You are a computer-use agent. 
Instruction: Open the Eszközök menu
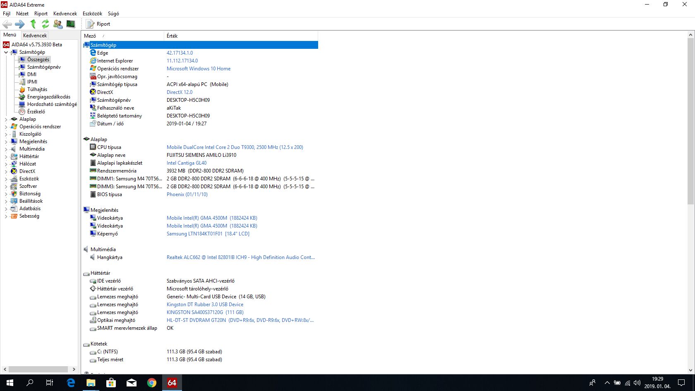pyautogui.click(x=92, y=14)
